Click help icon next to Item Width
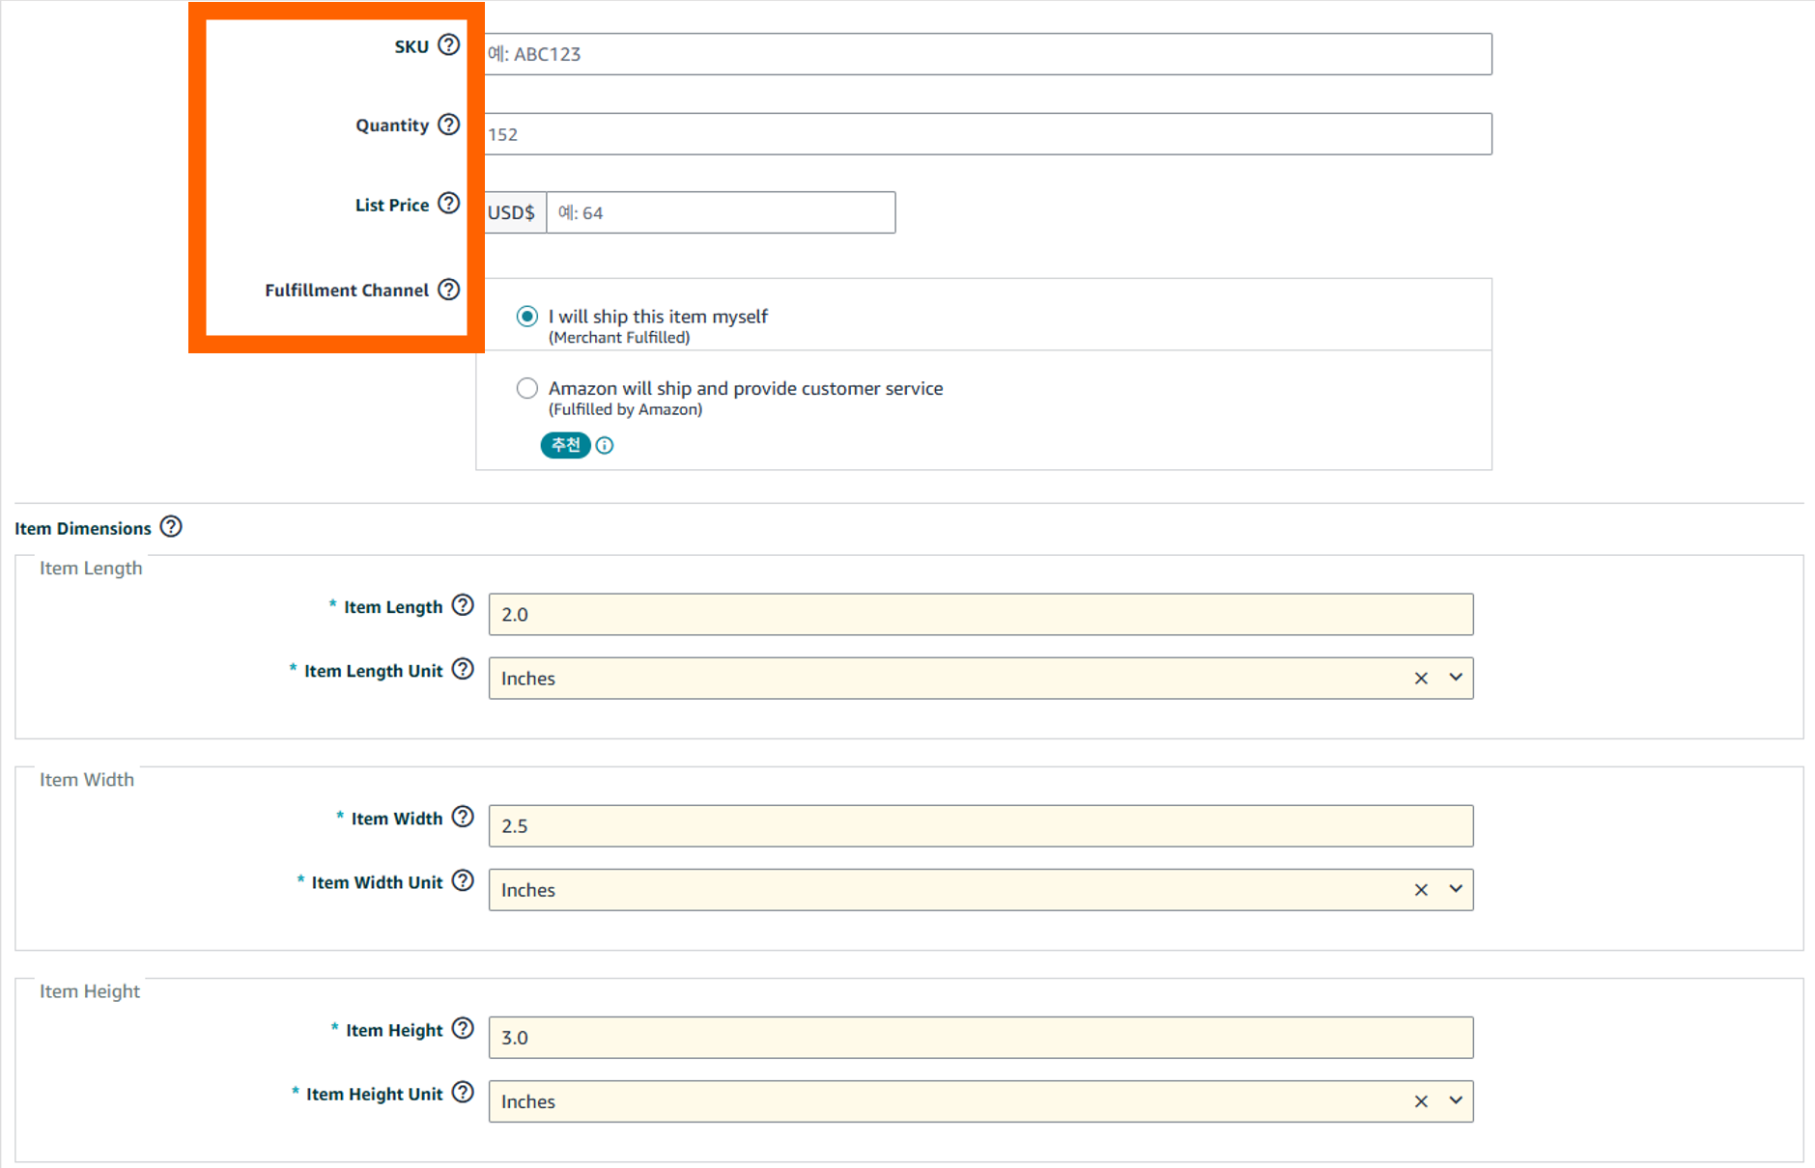This screenshot has width=1815, height=1168. click(464, 818)
